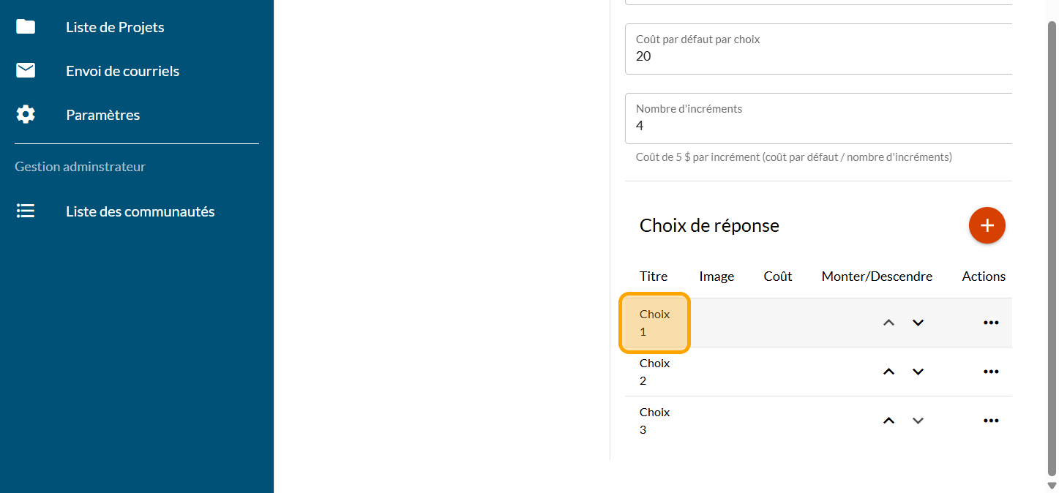
Task: Move Choix 2 down with arrow
Action: [x=918, y=372]
